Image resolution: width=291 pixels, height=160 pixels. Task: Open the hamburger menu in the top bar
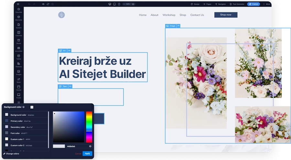coord(18,4)
